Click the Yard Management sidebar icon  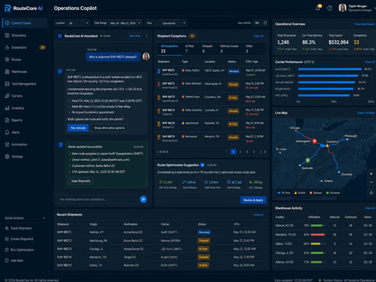7,84
